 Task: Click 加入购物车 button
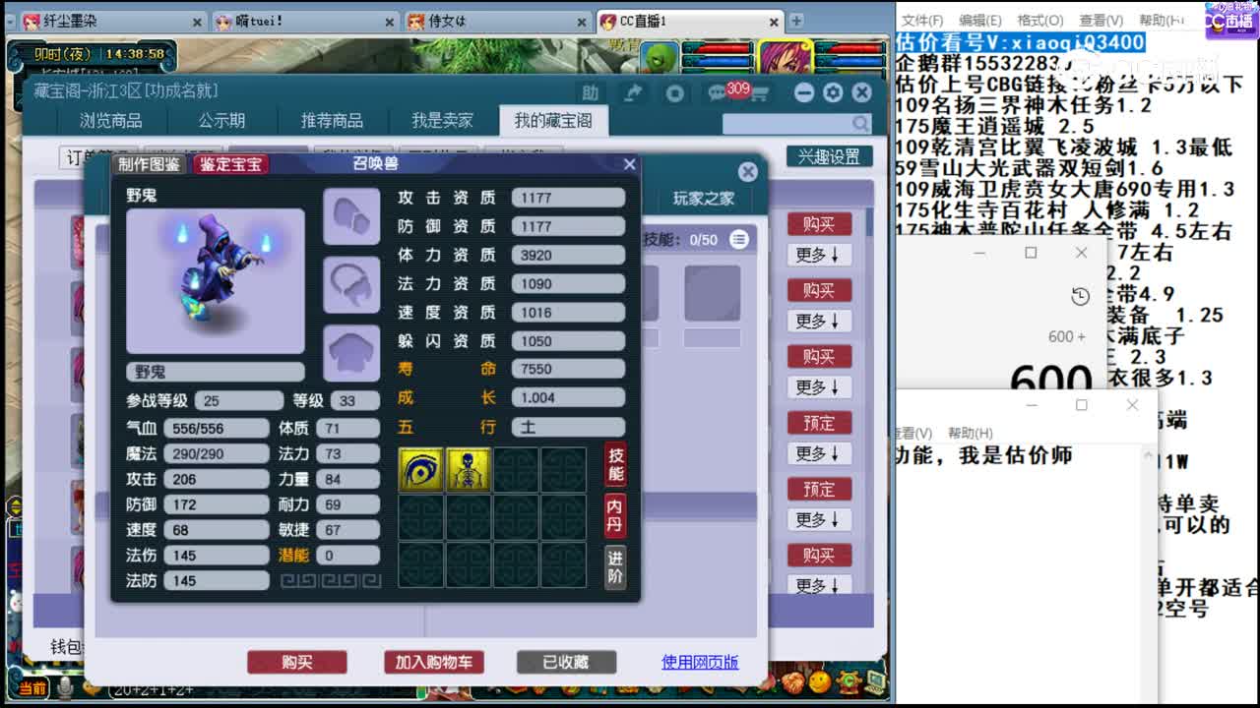tap(433, 662)
